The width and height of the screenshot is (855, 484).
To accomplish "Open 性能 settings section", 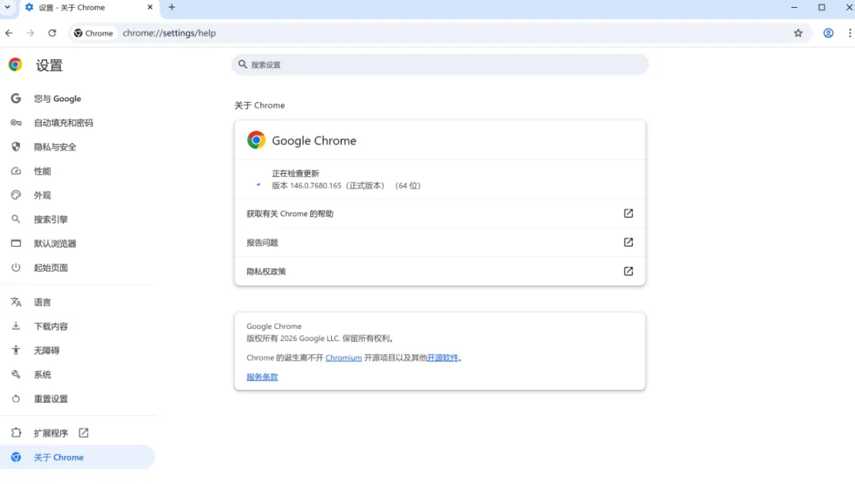I will click(78, 171).
